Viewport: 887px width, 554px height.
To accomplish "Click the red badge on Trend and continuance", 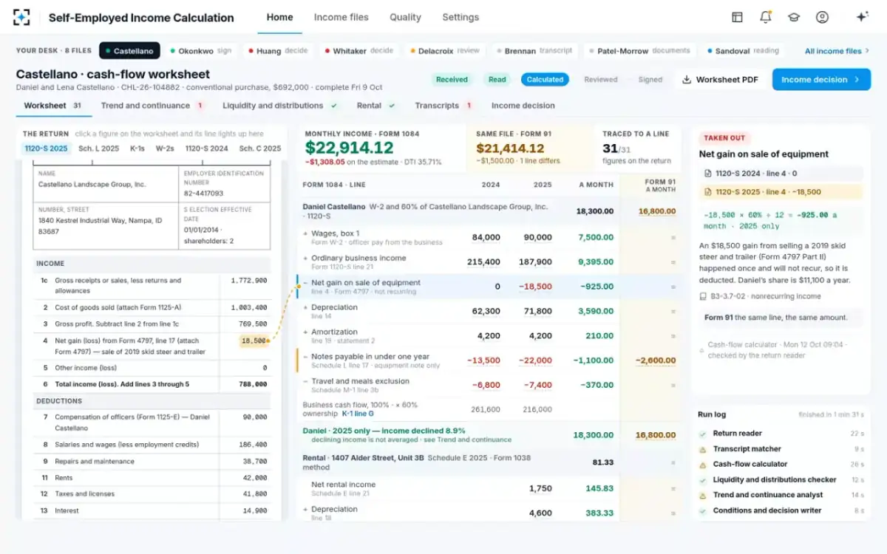I will coord(200,106).
